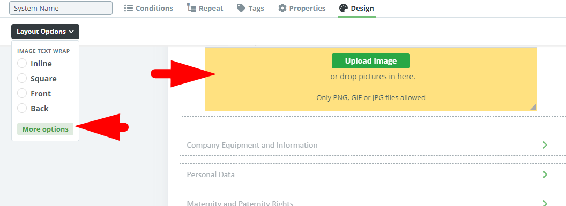The image size is (566, 206).
Task: Click the Conditions list icon
Action: [129, 8]
